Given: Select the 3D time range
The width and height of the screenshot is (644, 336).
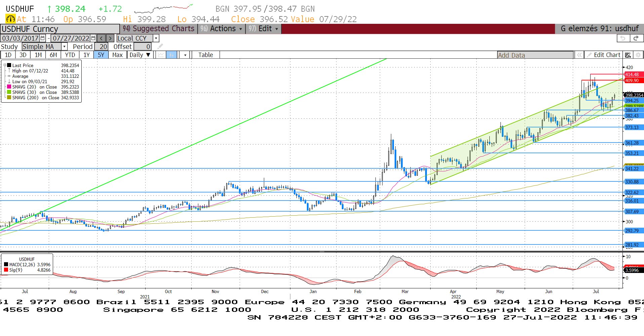Looking at the screenshot, I should pos(23,55).
